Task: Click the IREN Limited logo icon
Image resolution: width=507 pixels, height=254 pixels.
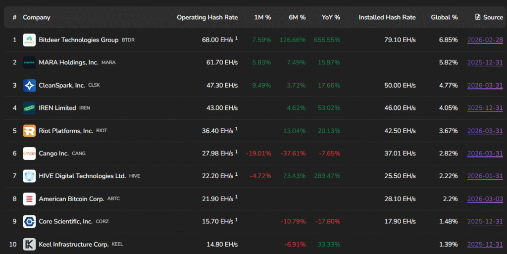Action: click(29, 108)
